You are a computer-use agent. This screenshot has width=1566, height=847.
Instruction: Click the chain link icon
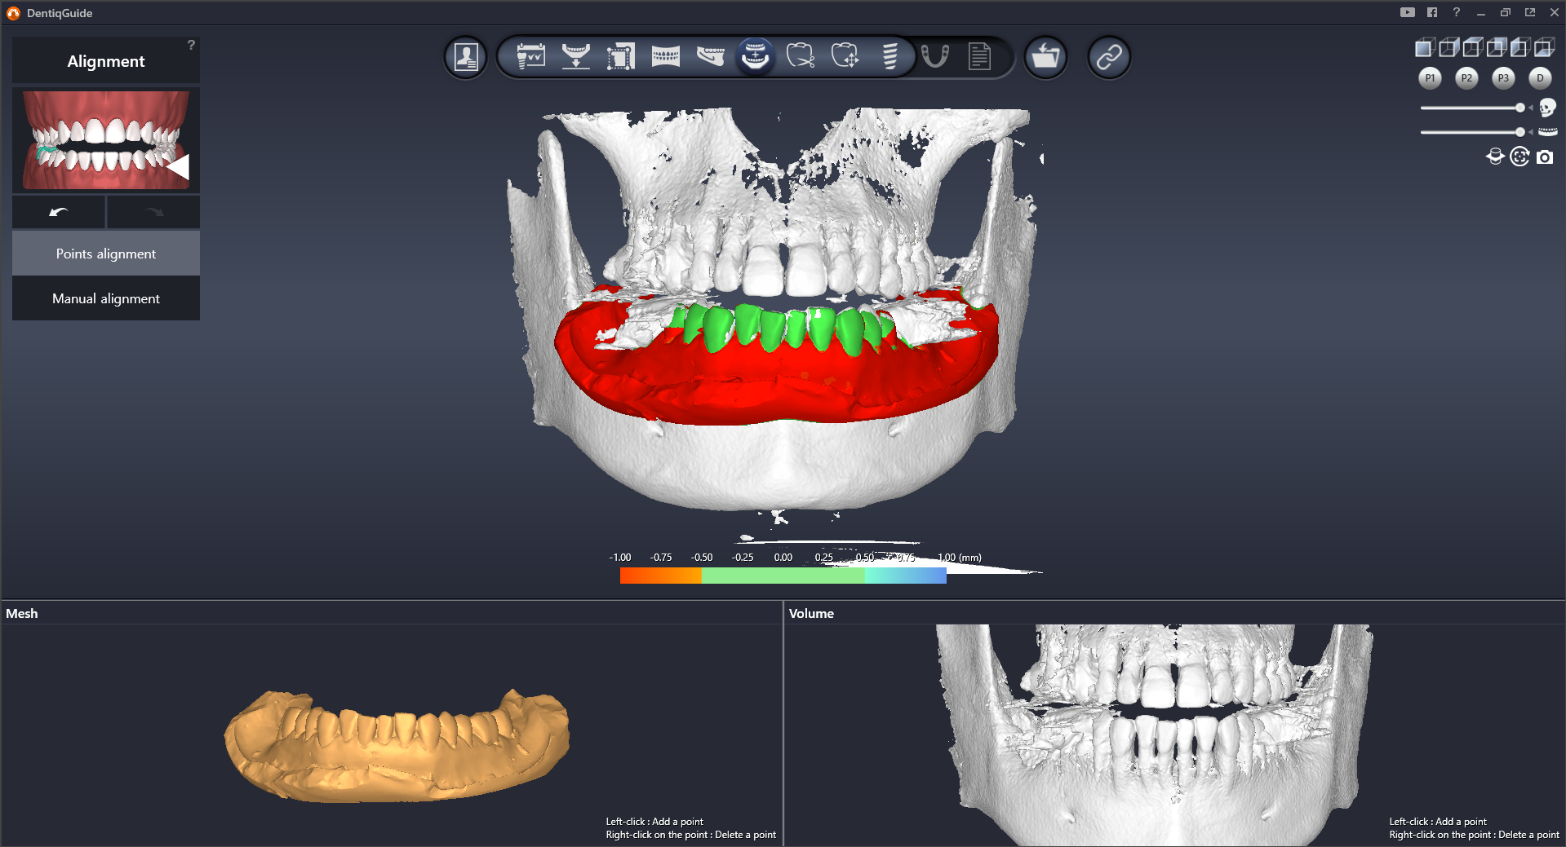[1109, 57]
